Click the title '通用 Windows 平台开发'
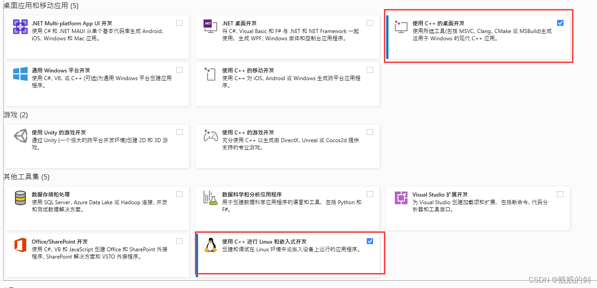Image resolution: width=597 pixels, height=288 pixels. tap(61, 71)
